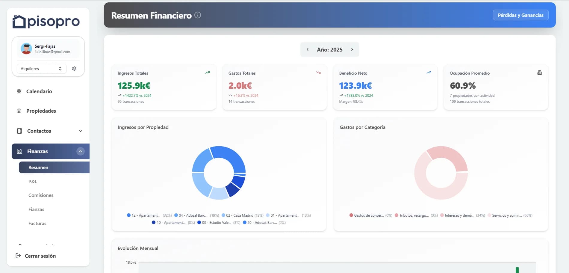This screenshot has height=273, width=569.
Task: Click the 10 - Apartament legend dot
Action: 154,222
